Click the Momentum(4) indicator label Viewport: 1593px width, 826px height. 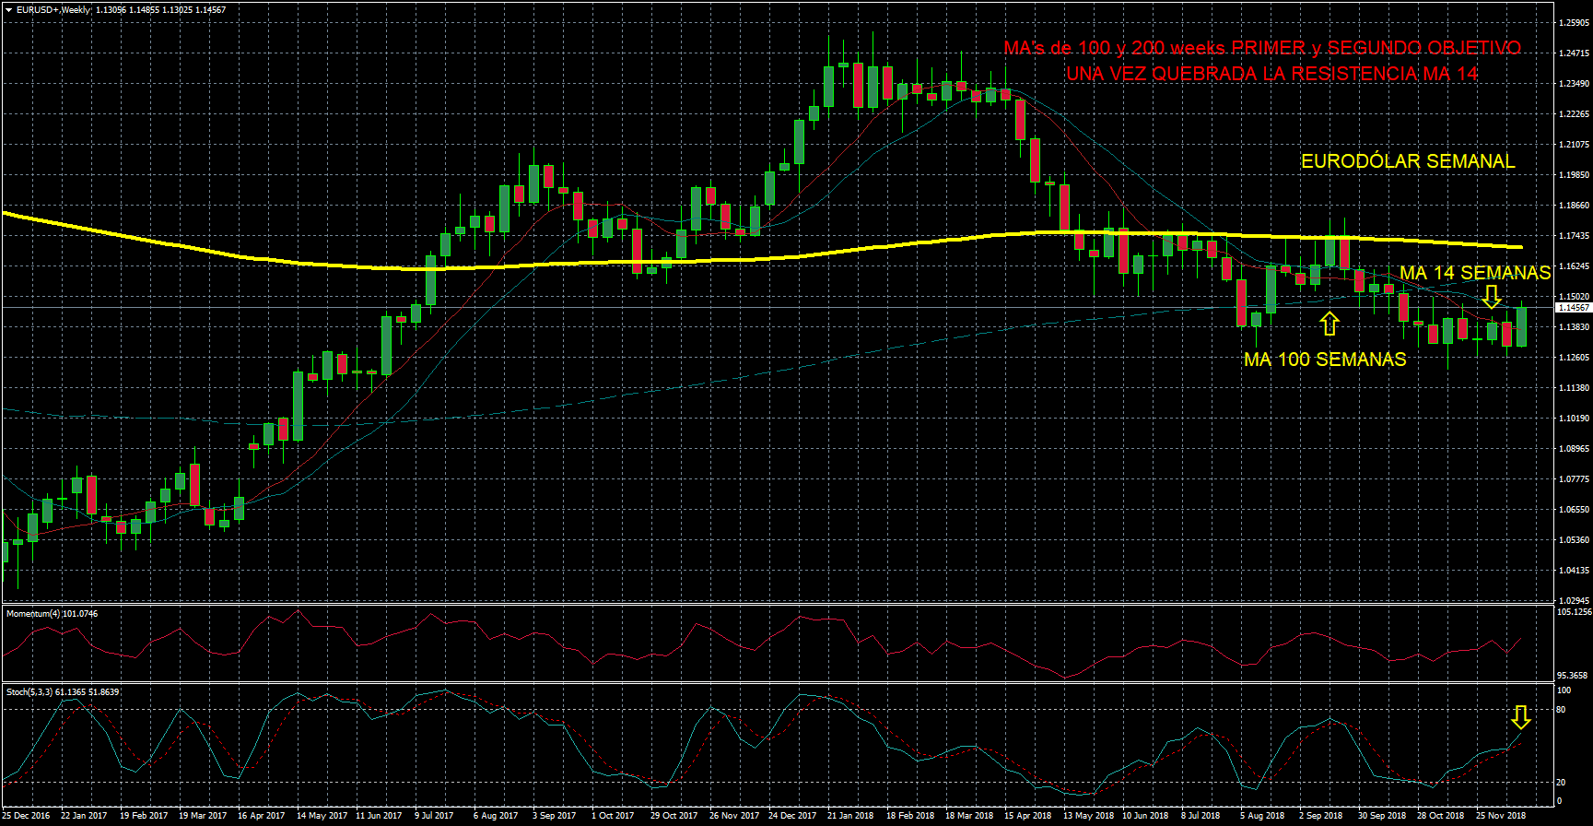click(x=52, y=613)
